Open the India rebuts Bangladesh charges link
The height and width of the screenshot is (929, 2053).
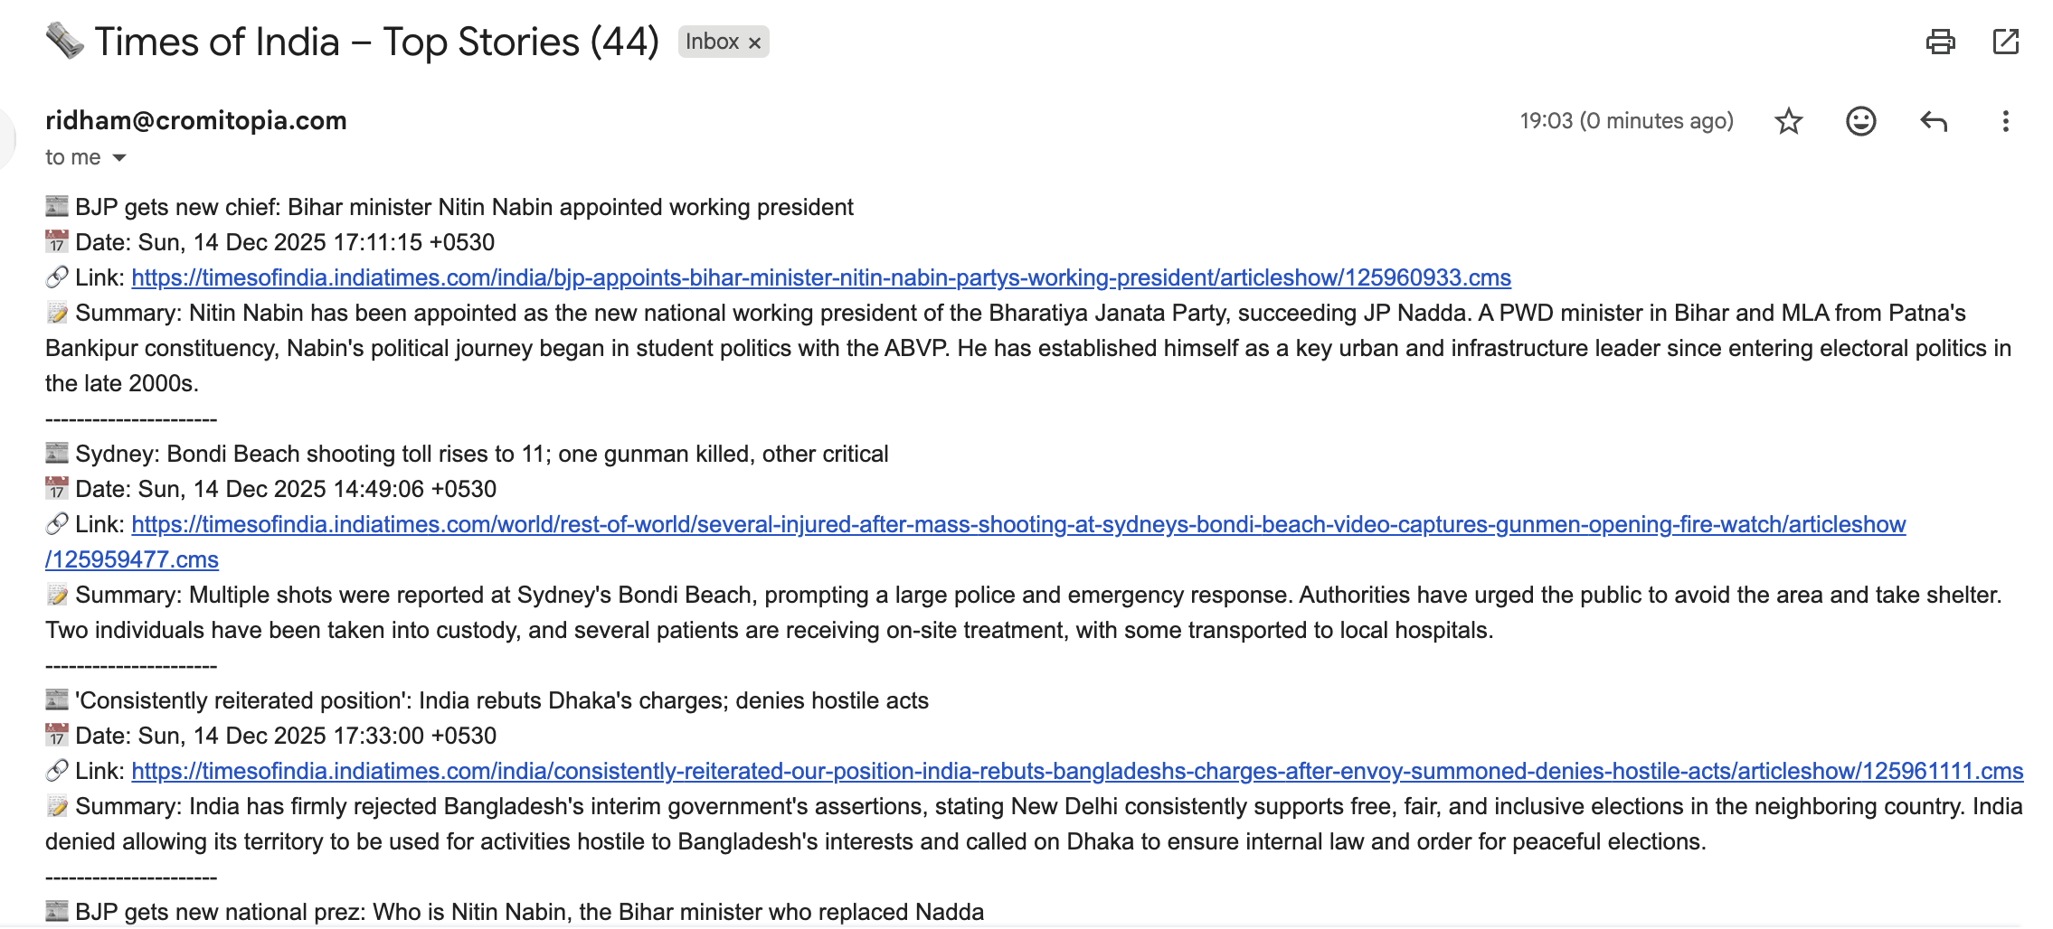[1076, 771]
